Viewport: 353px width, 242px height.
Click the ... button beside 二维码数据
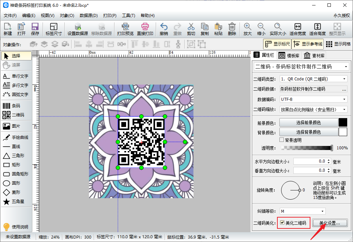point(344,89)
